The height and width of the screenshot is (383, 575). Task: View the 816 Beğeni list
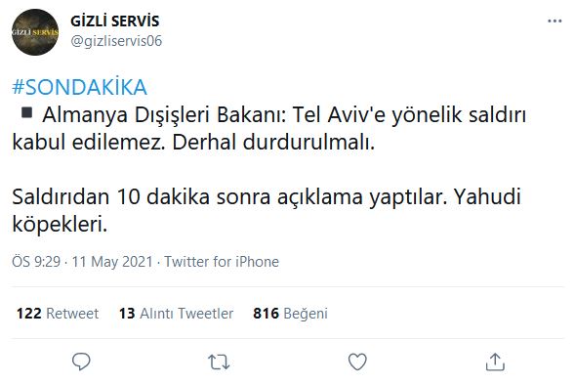pyautogui.click(x=290, y=314)
